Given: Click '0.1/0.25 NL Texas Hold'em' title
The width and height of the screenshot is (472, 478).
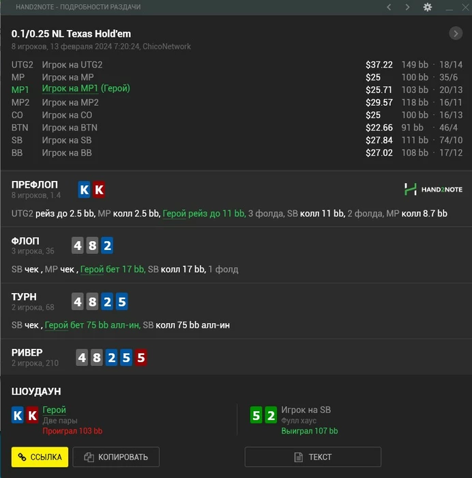Looking at the screenshot, I should (x=71, y=33).
